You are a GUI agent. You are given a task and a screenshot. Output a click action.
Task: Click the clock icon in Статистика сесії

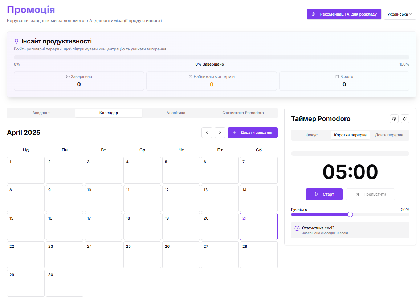click(x=297, y=228)
